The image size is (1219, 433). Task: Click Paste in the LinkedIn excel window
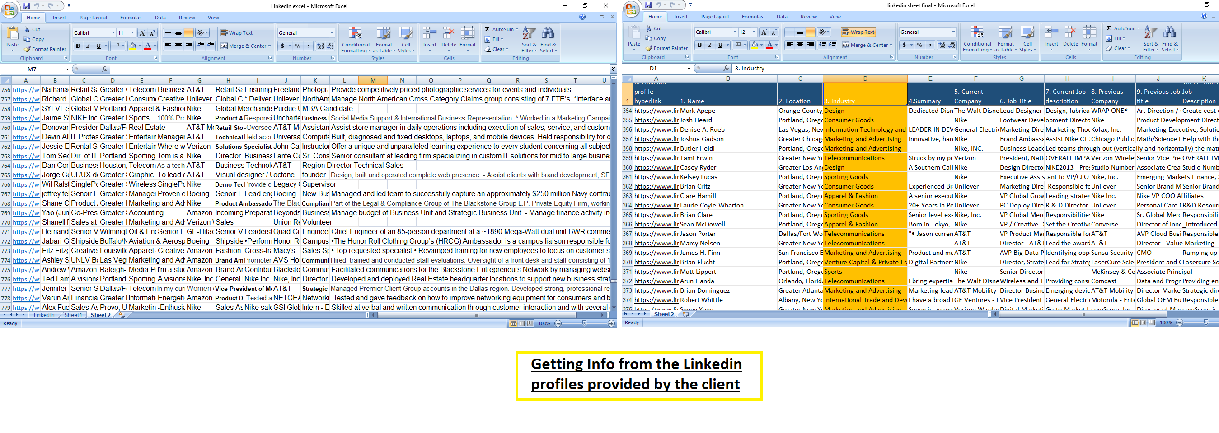[x=12, y=39]
